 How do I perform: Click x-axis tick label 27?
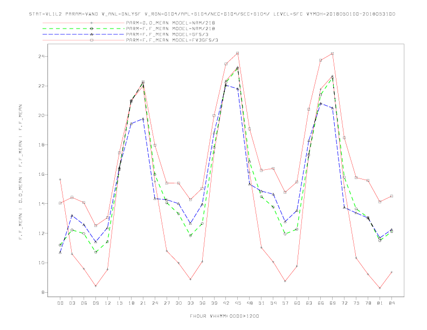(167, 303)
